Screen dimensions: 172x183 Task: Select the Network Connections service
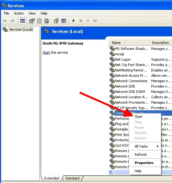141,81
